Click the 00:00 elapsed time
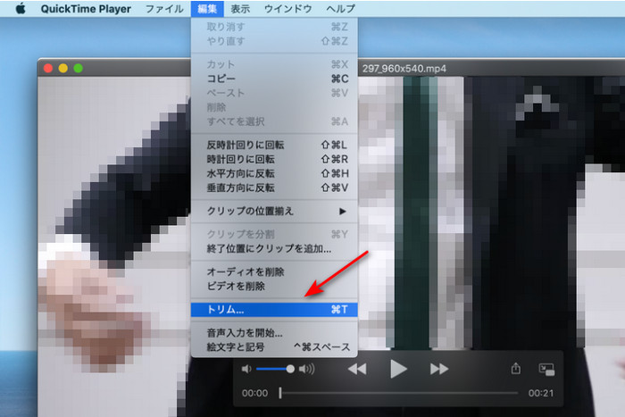Viewport: 625px width, 417px height. 254,393
